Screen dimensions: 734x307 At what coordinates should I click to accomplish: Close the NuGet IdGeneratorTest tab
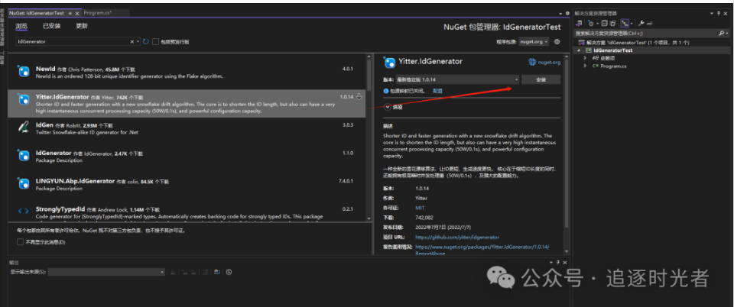[76, 13]
